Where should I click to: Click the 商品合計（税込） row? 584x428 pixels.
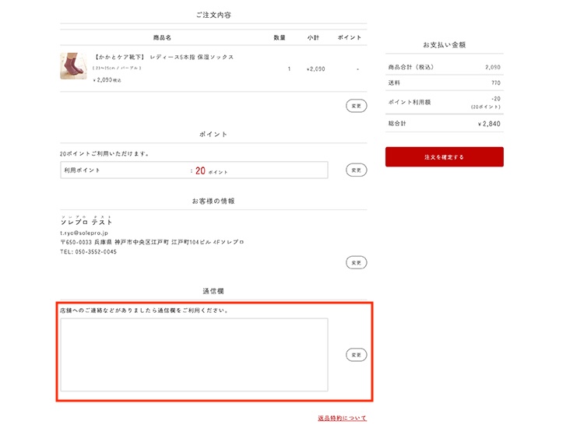point(444,67)
